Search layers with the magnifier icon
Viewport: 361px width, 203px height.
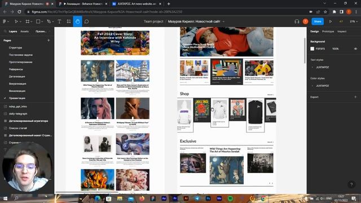tap(5, 32)
